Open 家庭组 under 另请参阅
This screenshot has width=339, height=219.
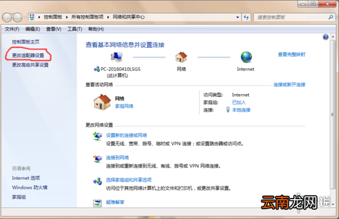tap(19, 197)
